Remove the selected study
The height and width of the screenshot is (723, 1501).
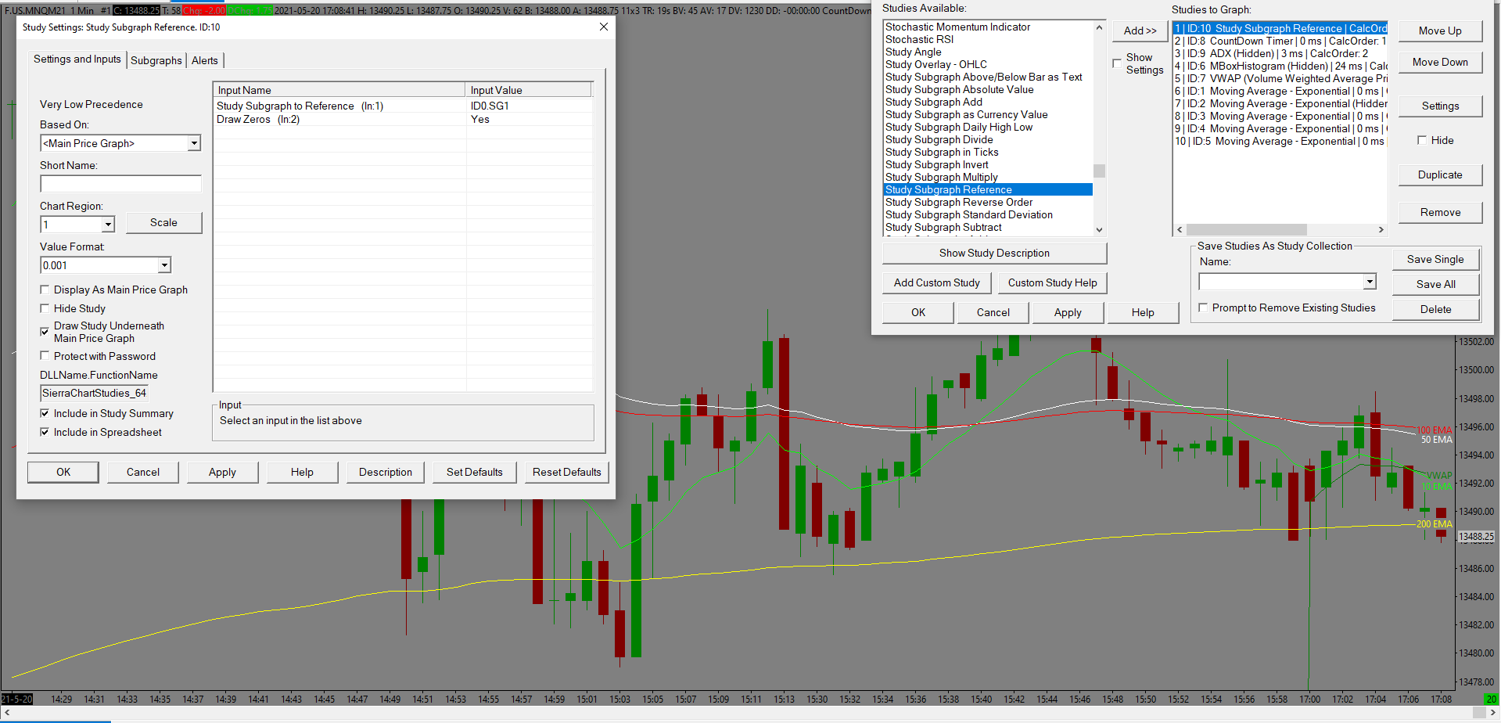click(1440, 212)
